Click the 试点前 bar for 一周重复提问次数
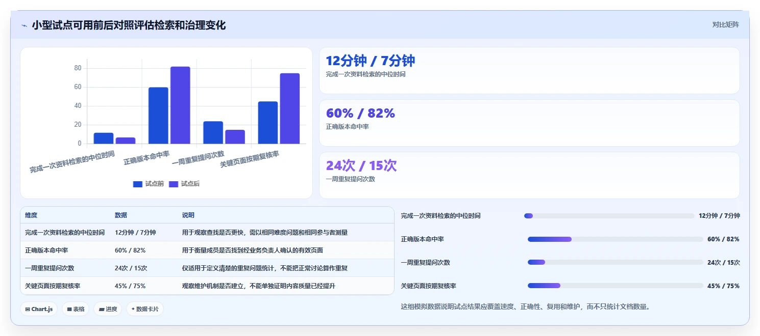The height and width of the screenshot is (336, 760). [213, 132]
